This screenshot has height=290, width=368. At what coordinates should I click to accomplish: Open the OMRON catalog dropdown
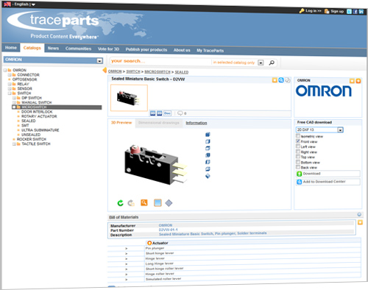(99, 60)
